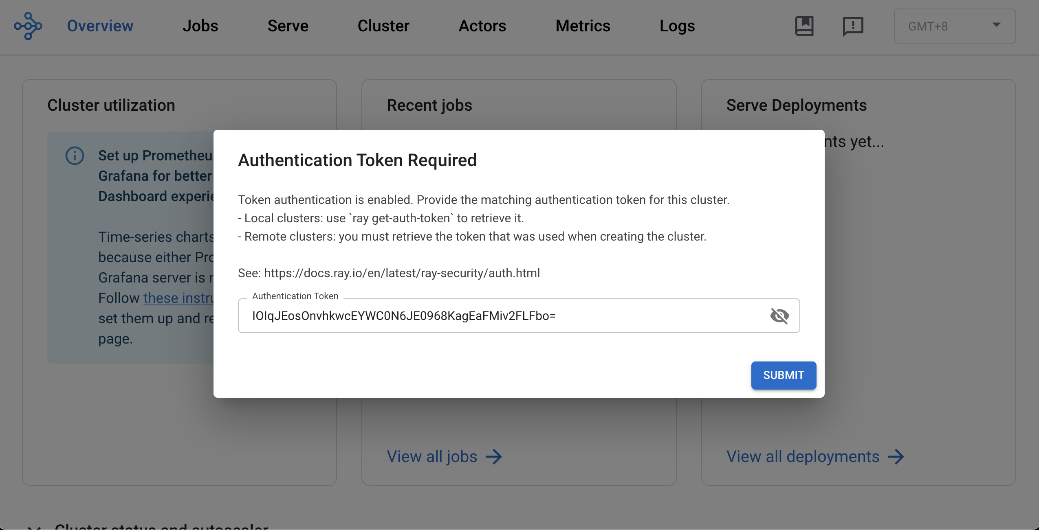Click the timezone dropdown arrow

click(x=996, y=25)
